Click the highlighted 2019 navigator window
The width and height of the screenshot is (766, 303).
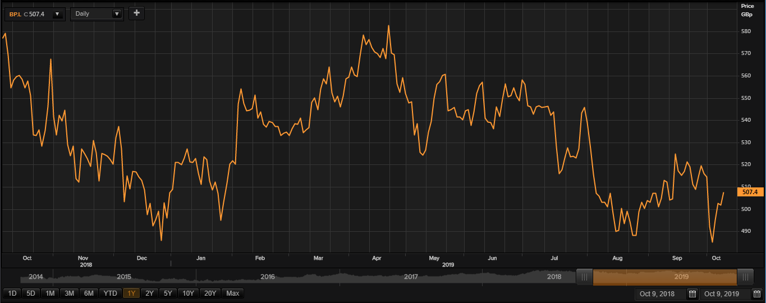[x=665, y=277]
